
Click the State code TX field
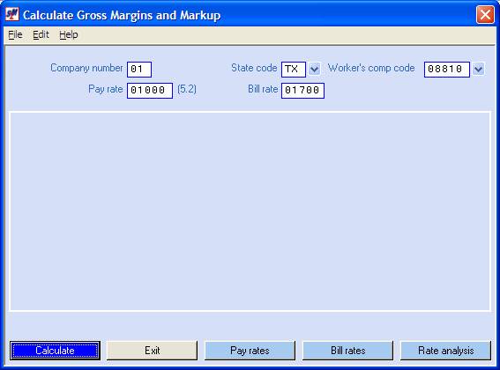click(x=294, y=70)
